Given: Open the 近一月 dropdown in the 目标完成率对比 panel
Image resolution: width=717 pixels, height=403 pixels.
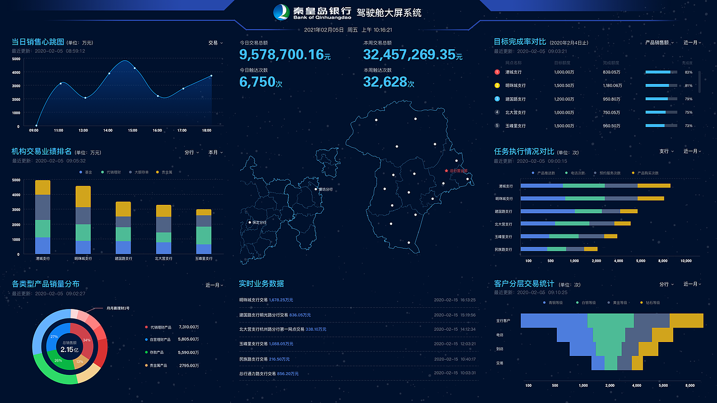Looking at the screenshot, I should point(692,42).
